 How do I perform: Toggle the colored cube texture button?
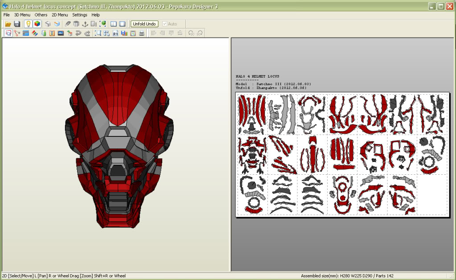37,24
